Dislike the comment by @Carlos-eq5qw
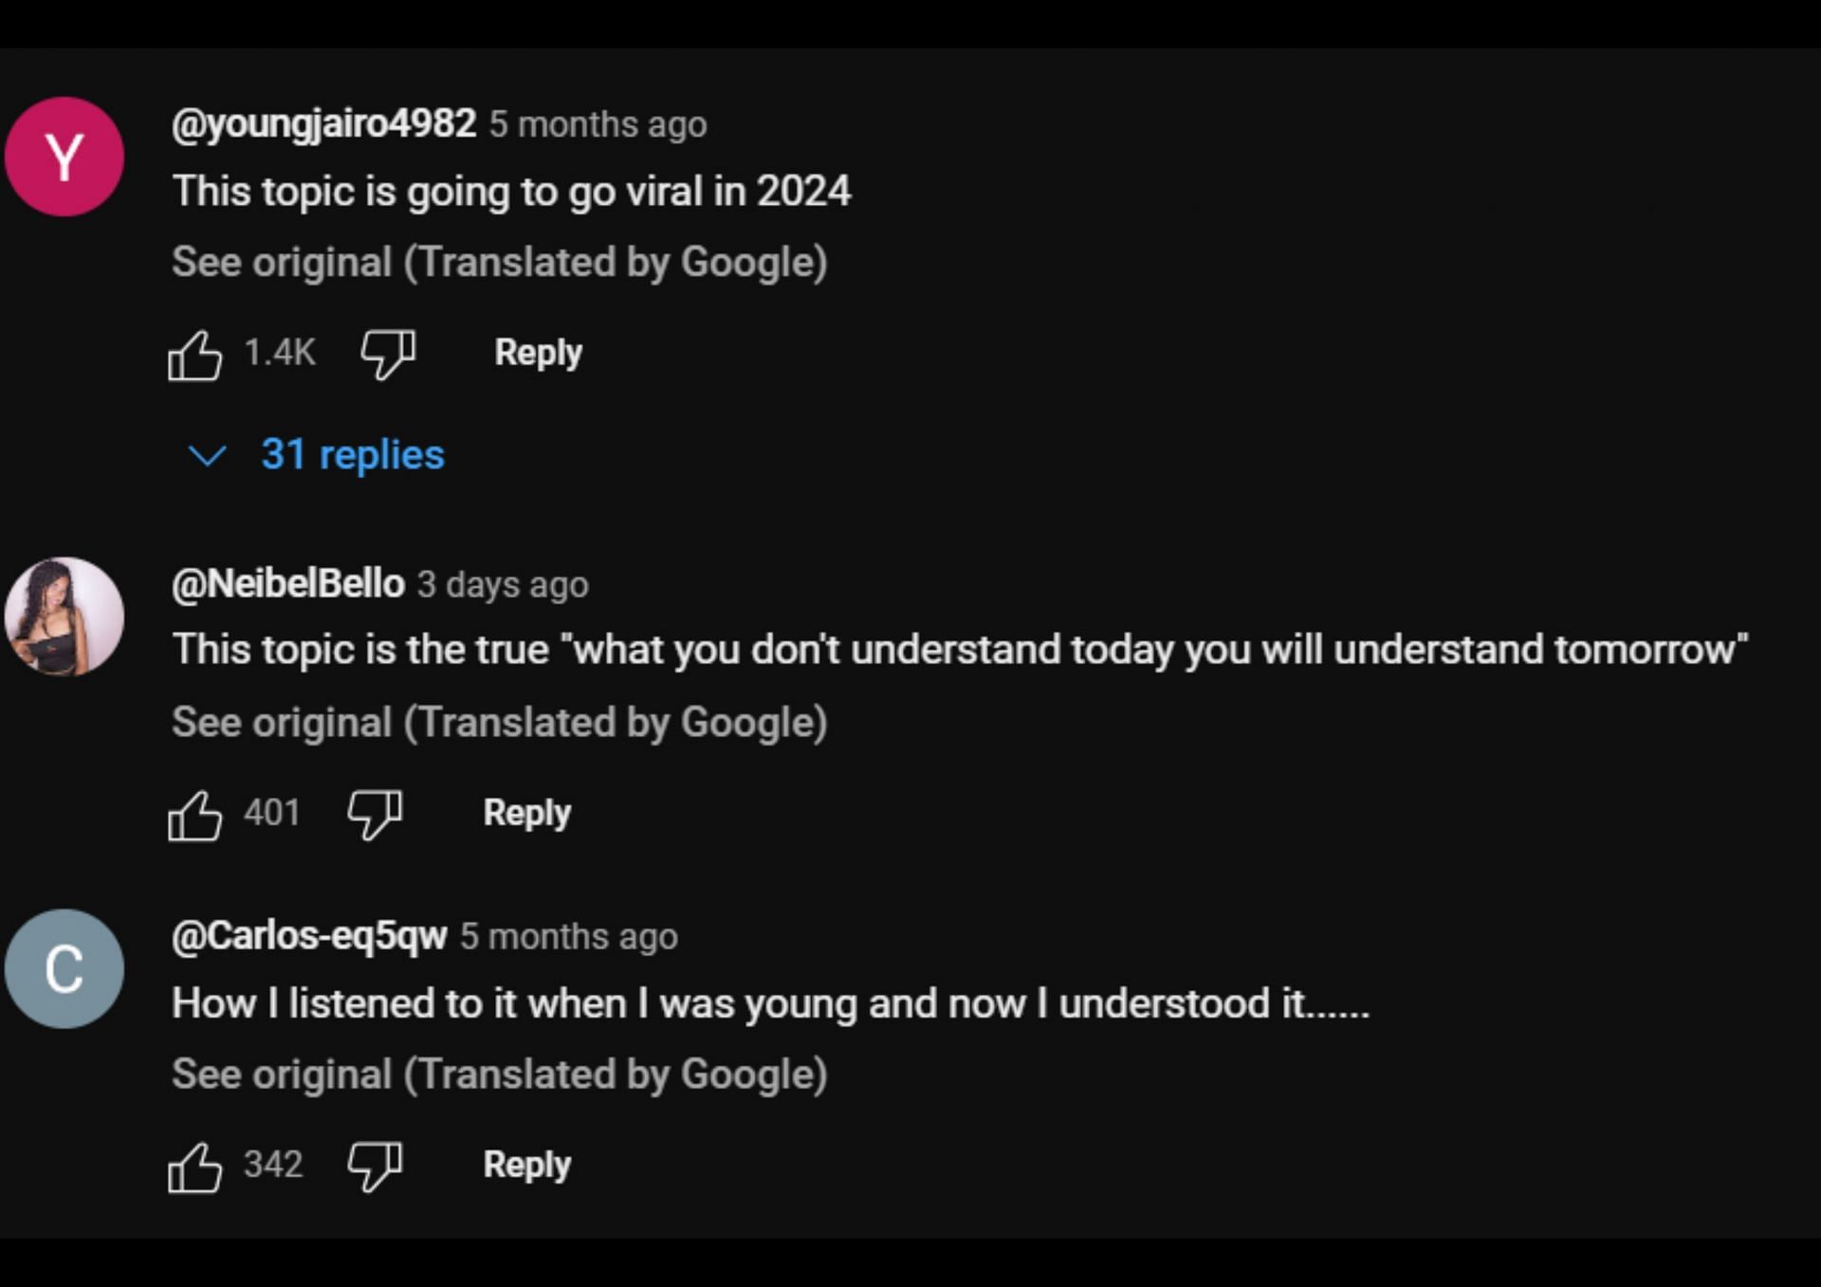 (375, 1166)
